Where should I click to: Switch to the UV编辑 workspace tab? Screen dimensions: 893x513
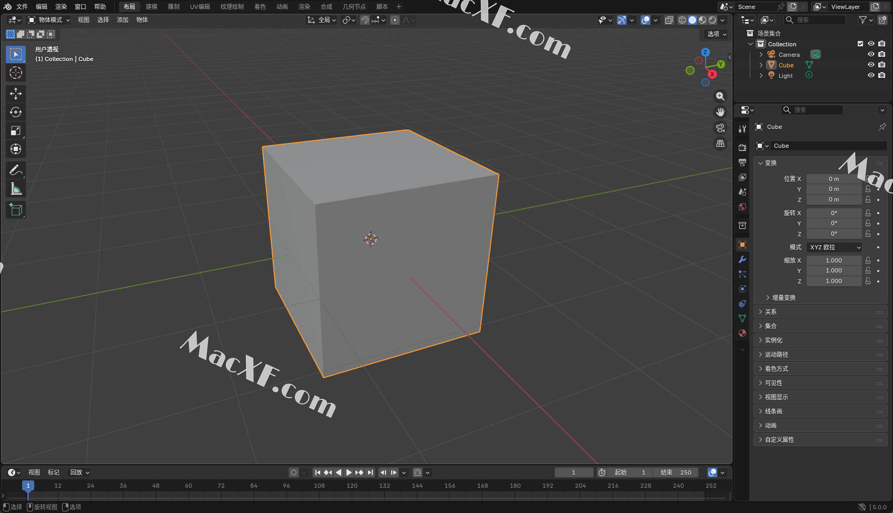coord(200,7)
